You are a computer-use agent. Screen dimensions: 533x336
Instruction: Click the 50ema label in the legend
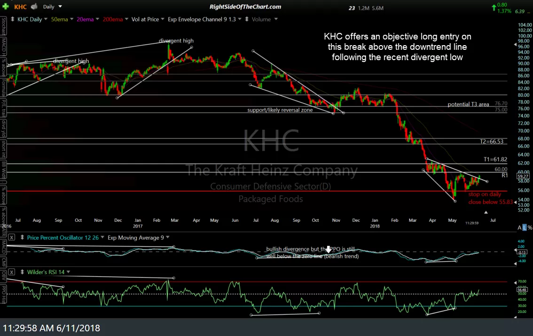coord(60,19)
